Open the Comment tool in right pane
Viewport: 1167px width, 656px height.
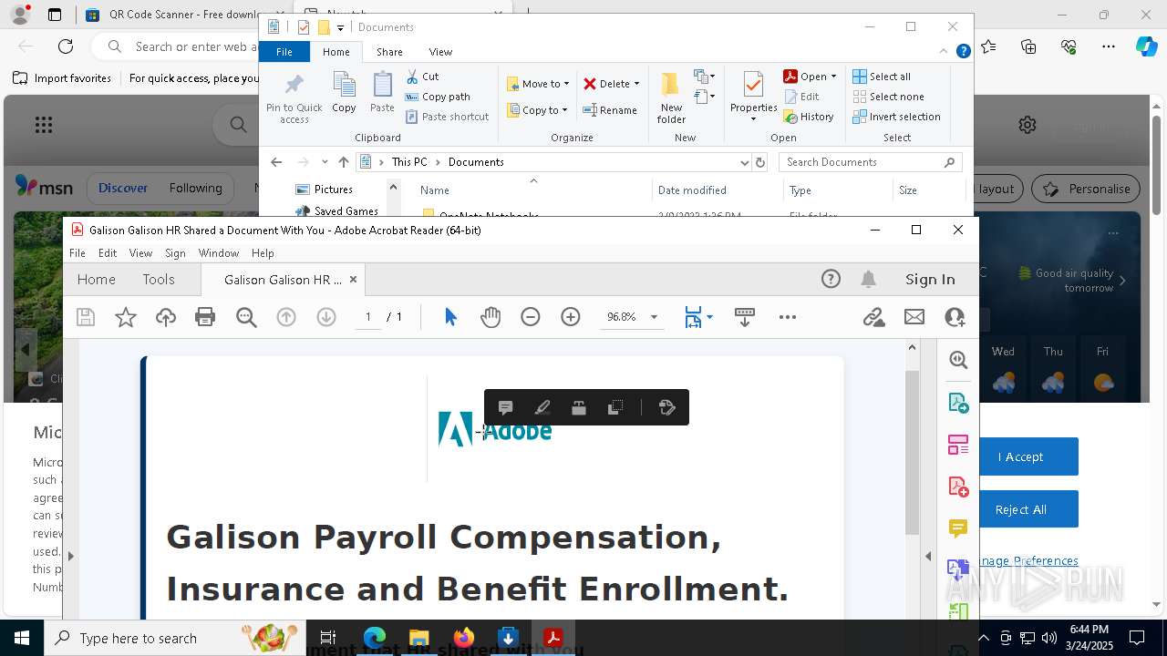(x=958, y=528)
